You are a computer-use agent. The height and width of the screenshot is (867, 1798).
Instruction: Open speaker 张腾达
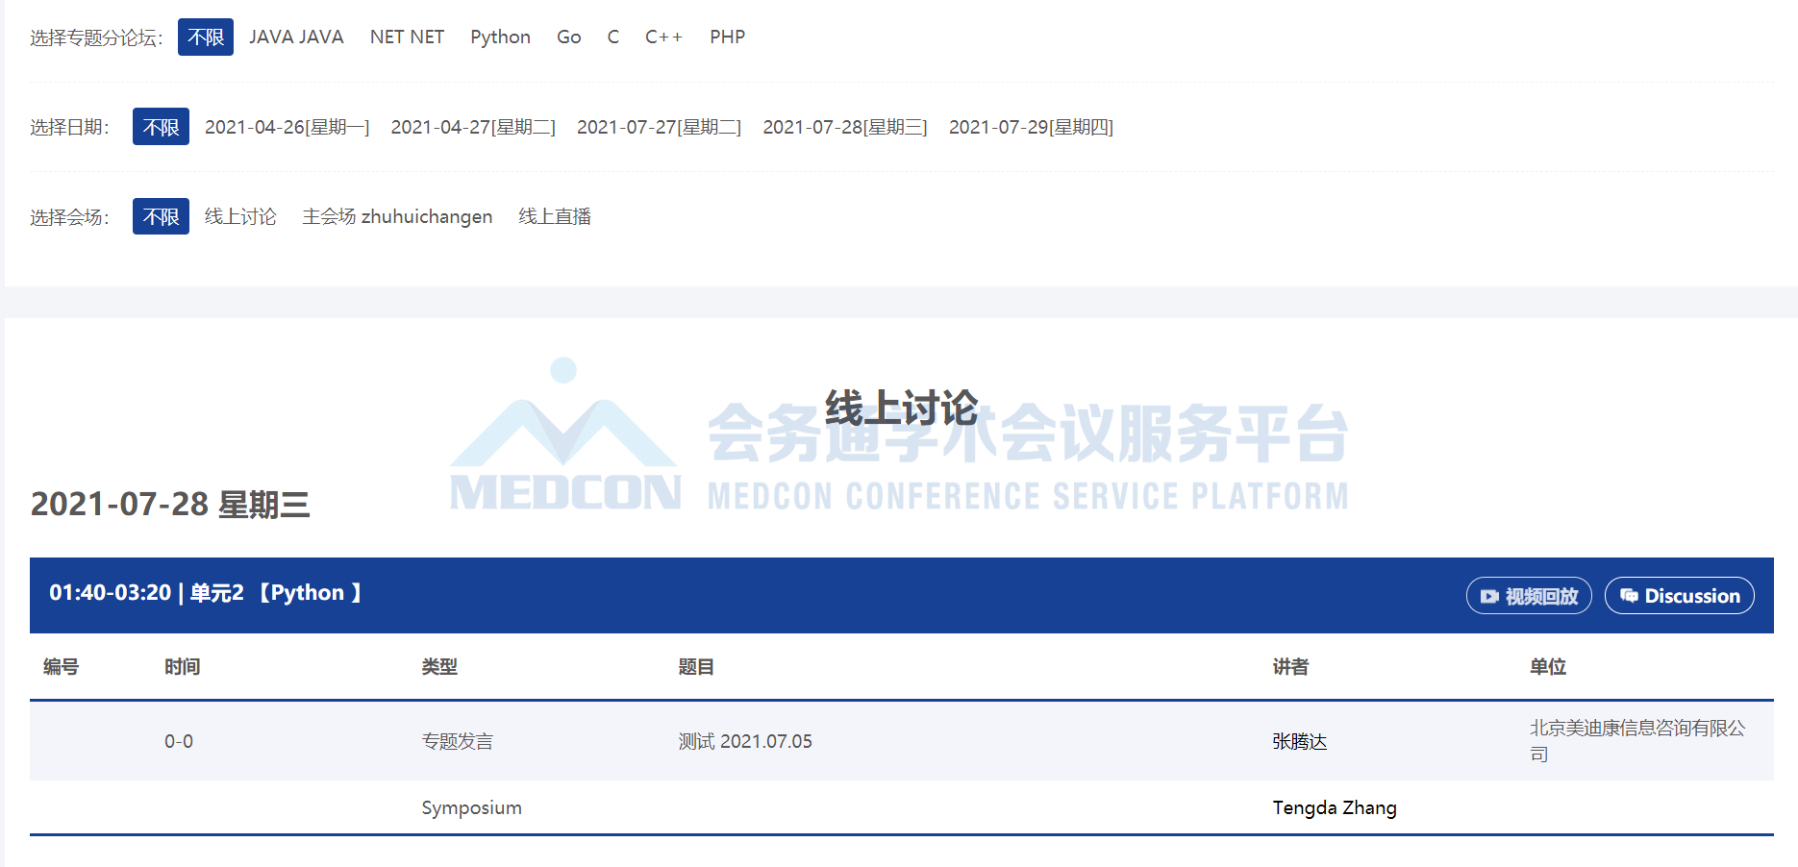[x=1300, y=741]
